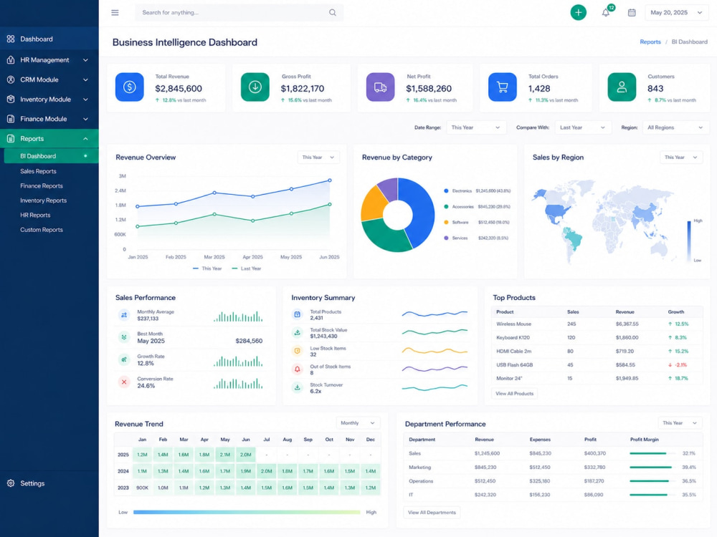
Task: Click the Customers person icon
Action: [622, 87]
